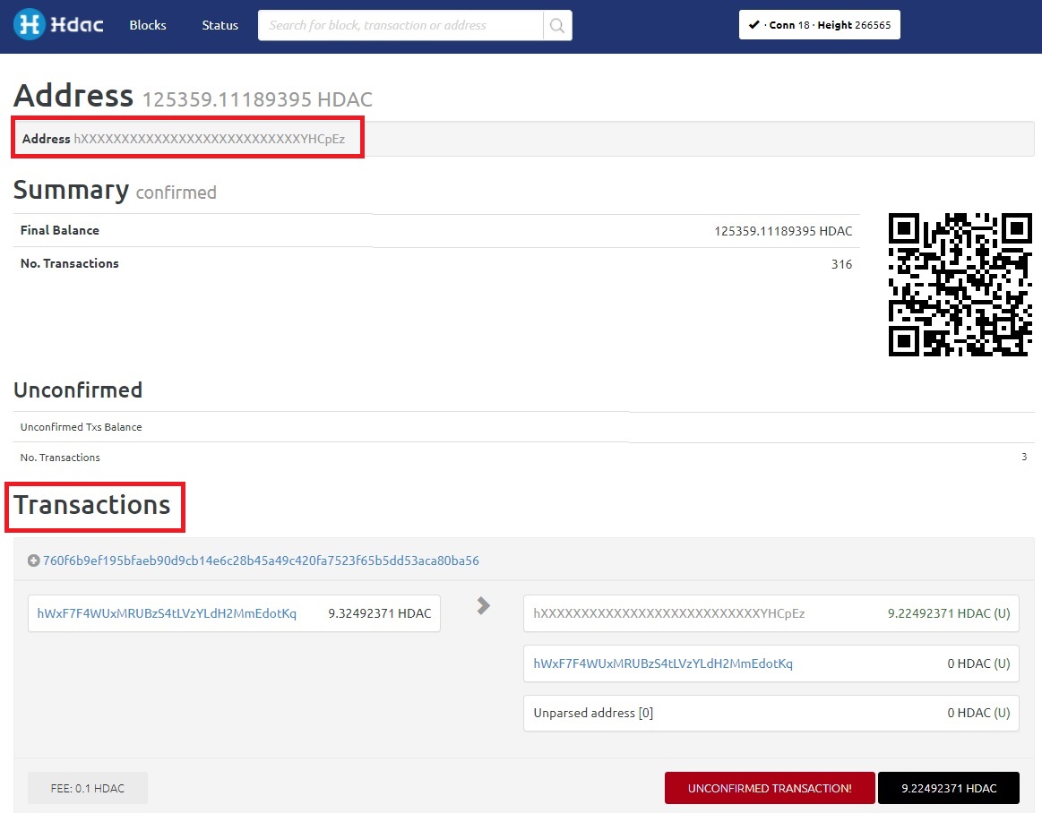Viewport: 1042px width, 813px height.
Task: Open input address hWxF7F4WUx... link
Action: click(x=167, y=613)
